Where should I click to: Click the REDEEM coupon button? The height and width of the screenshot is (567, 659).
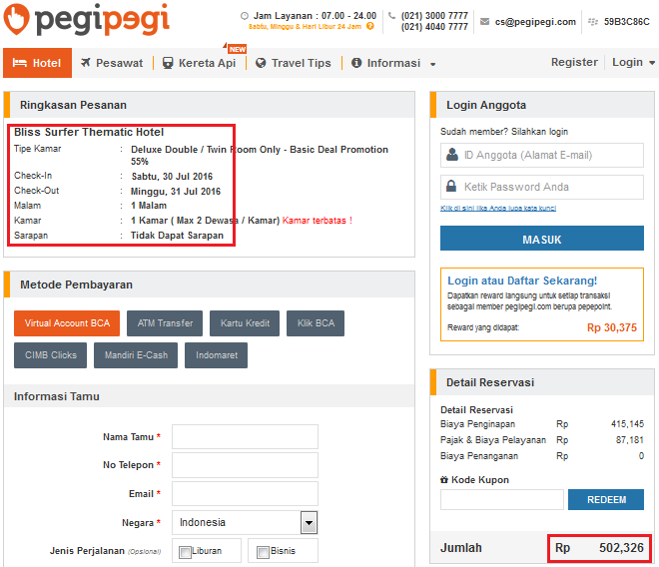(x=606, y=499)
